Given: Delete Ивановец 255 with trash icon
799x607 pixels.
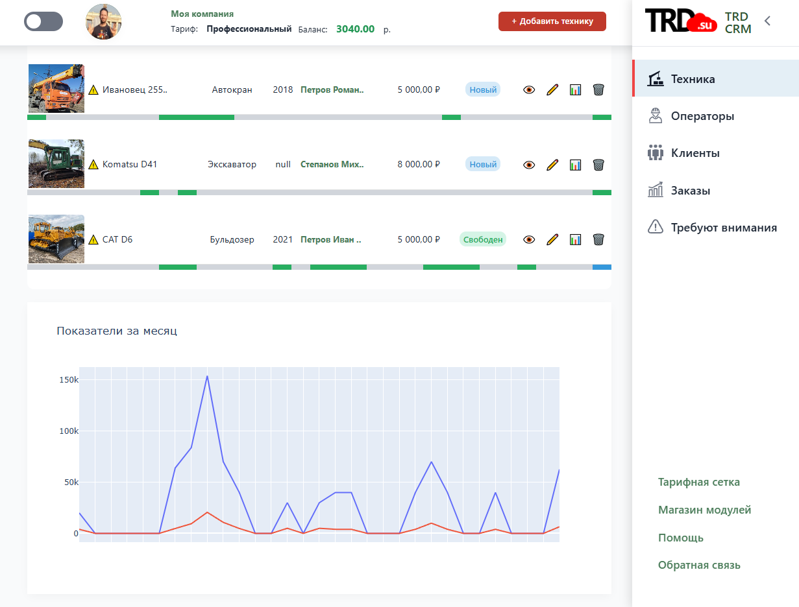Looking at the screenshot, I should pyautogui.click(x=598, y=90).
